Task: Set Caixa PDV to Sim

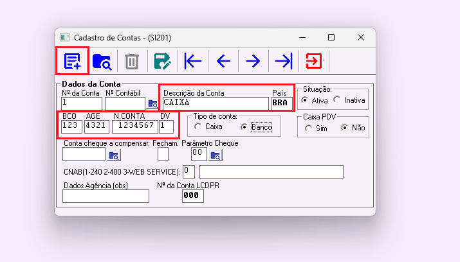Action: point(308,128)
